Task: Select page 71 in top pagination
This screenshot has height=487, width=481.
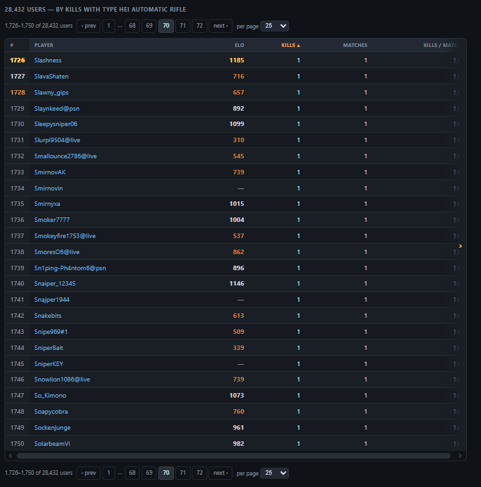Action: coord(183,26)
